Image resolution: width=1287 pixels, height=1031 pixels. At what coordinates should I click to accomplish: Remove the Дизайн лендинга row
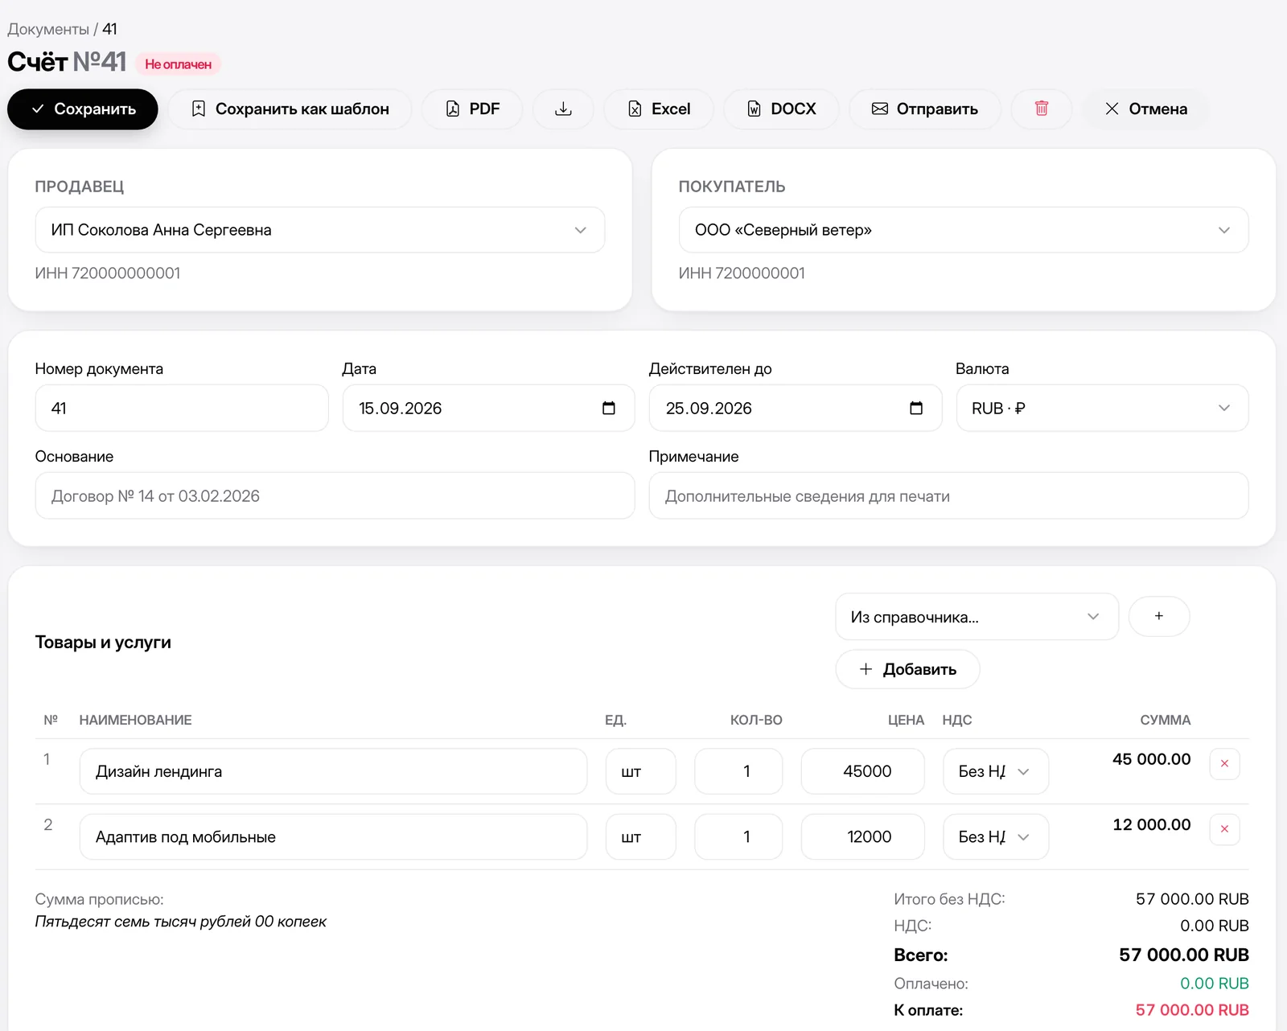coord(1224,763)
